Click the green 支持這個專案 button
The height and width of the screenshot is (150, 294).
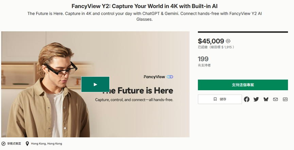(243, 85)
